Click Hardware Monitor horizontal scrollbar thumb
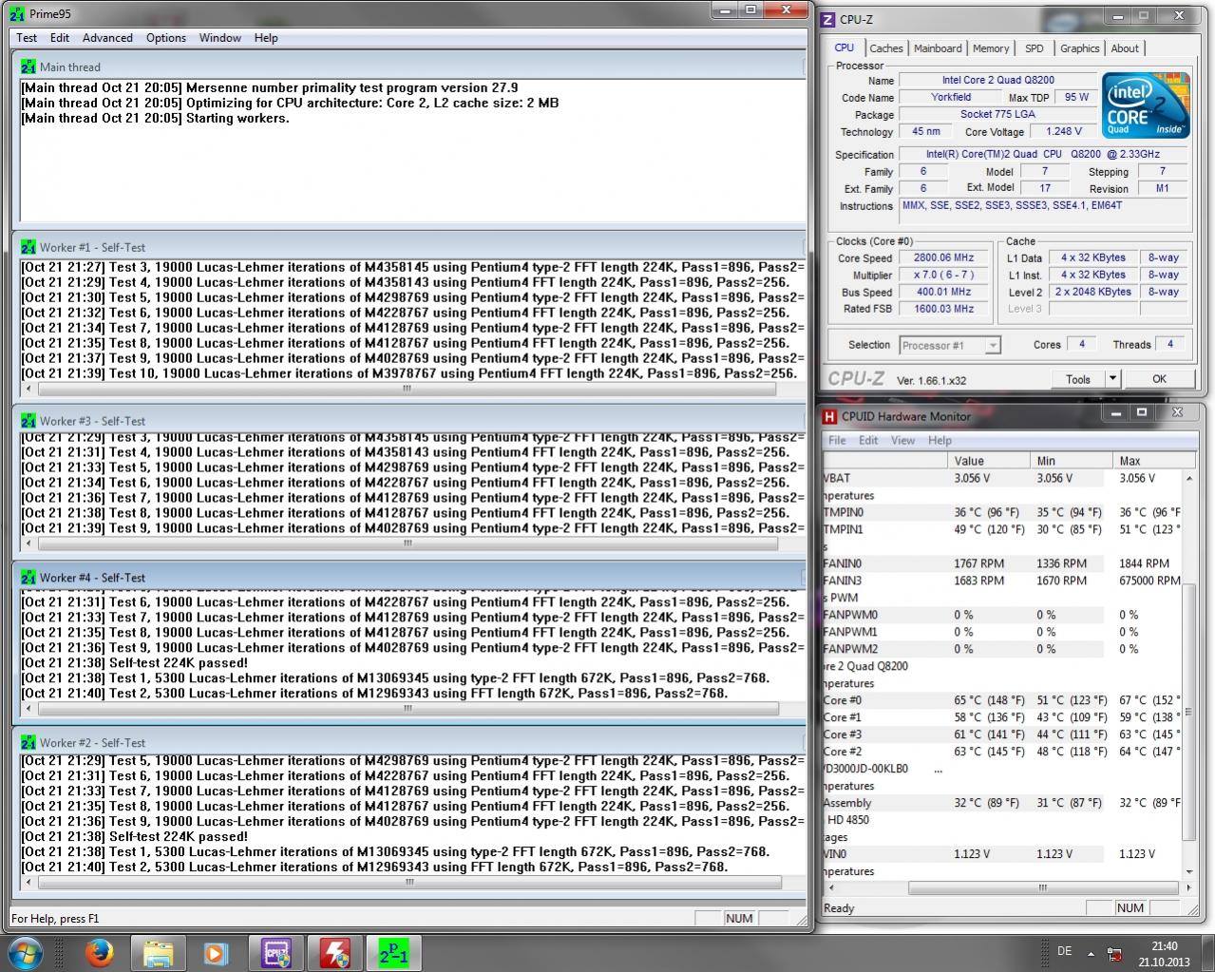The image size is (1215, 972). coord(1042,888)
